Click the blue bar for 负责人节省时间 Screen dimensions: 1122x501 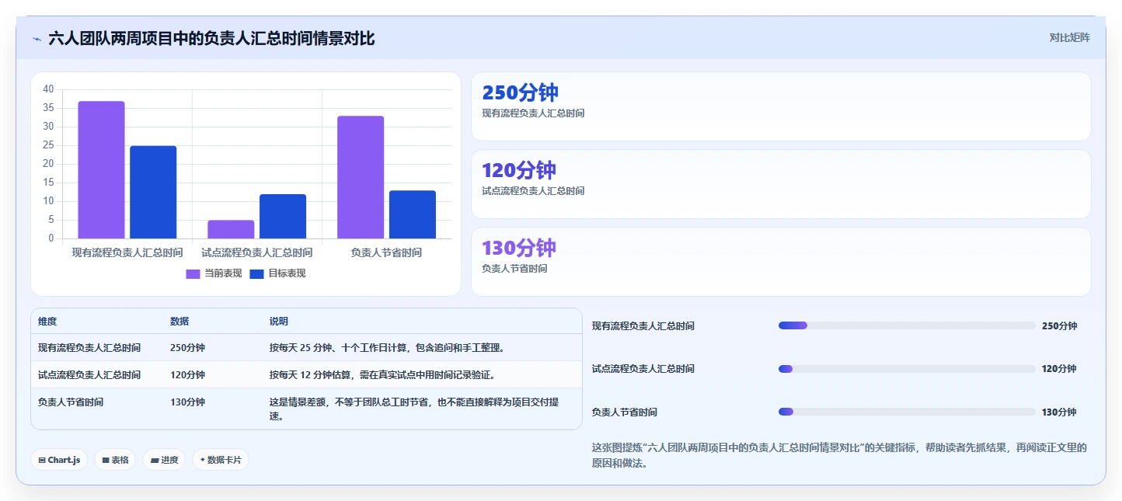[413, 214]
